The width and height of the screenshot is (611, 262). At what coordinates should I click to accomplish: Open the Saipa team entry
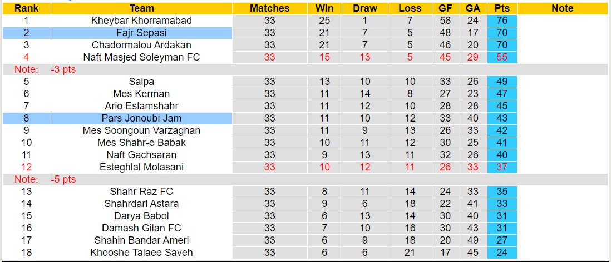coord(141,82)
